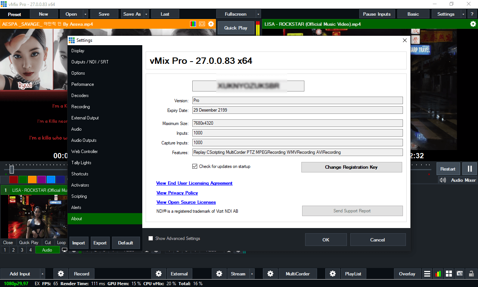Click the blurred registration key field
This screenshot has width=478, height=287.
[248, 86]
